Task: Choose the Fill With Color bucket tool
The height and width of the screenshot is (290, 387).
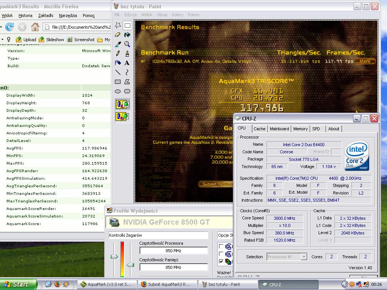Action: (127, 35)
